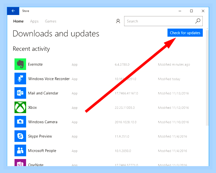Open the Microsoft People app icon
216x173 pixels.
(x=20, y=150)
